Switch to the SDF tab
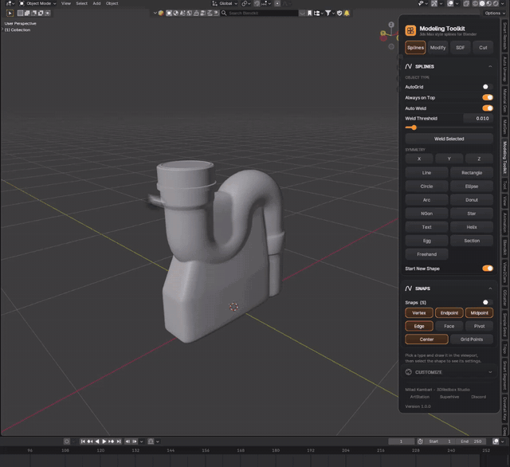Screen dimensions: 510x467 click(x=461, y=48)
